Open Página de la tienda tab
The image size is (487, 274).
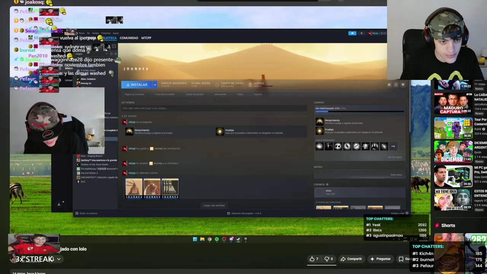pos(134,94)
